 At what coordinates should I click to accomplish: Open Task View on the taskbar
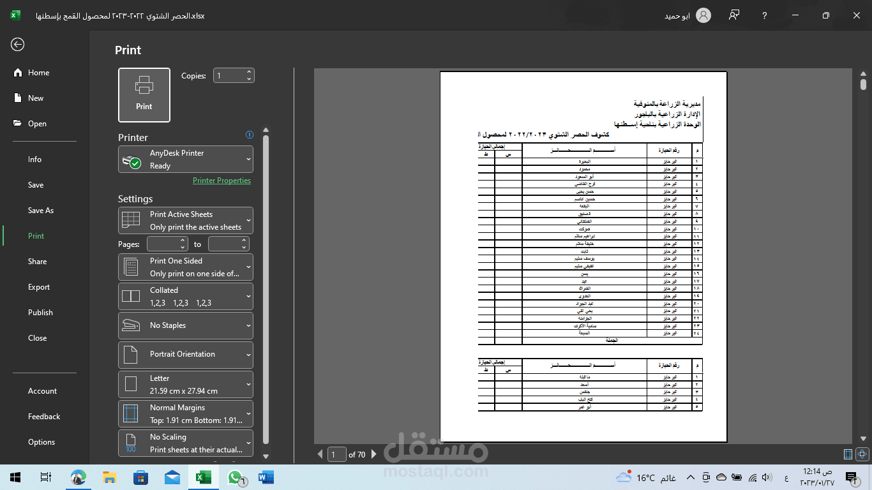point(46,477)
